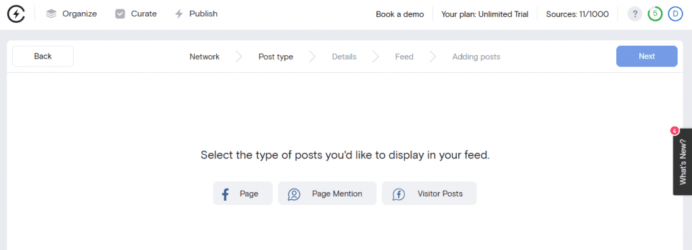
Task: Open the help question mark icon
Action: pyautogui.click(x=635, y=14)
